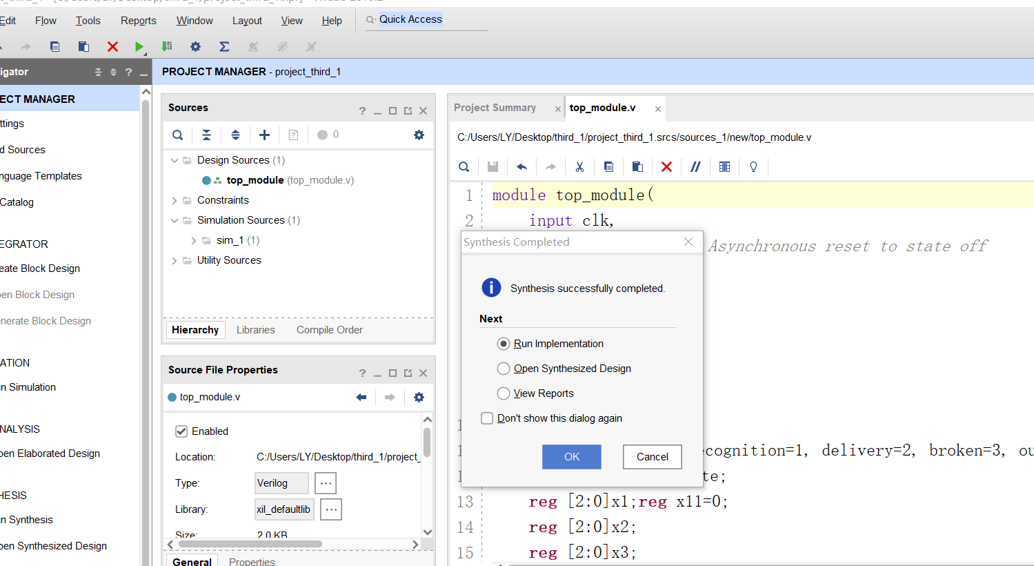Toggle line comment slashes in editor toolbar
Viewport: 1034px width, 566px height.
pos(695,166)
